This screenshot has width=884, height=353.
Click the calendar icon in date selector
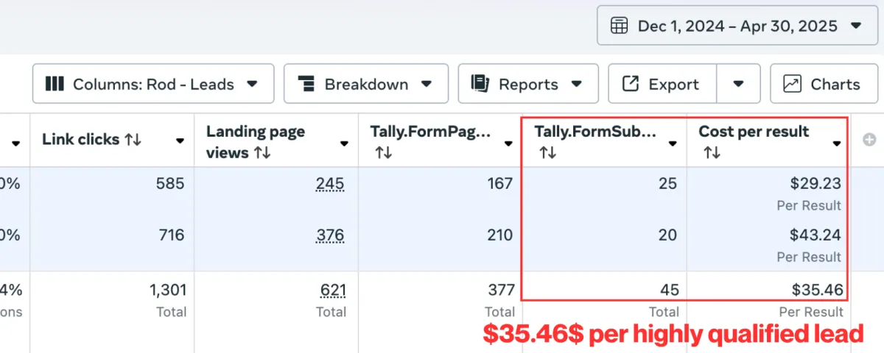pyautogui.click(x=620, y=26)
